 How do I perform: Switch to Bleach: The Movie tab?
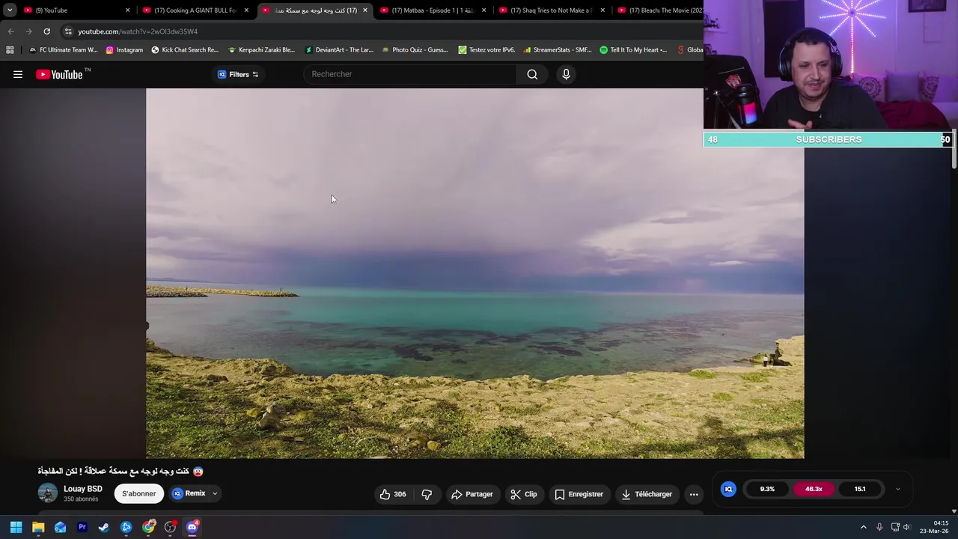pyautogui.click(x=660, y=10)
